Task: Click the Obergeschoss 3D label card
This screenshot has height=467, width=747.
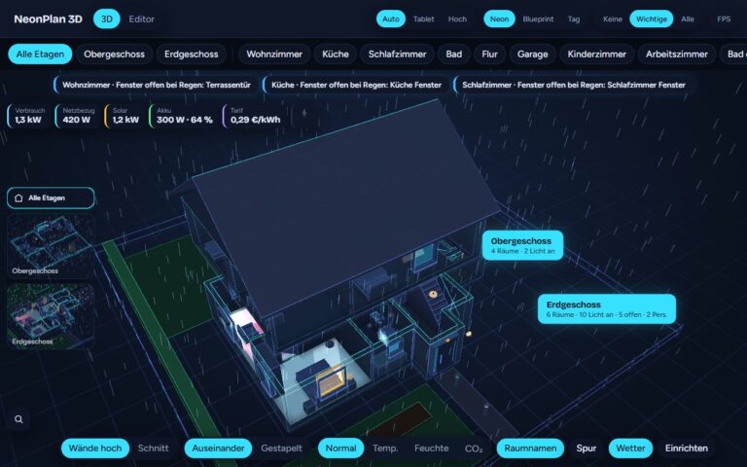Action: pyautogui.click(x=522, y=245)
